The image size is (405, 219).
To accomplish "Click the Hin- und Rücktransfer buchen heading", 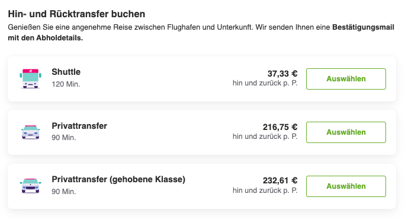I will pyautogui.click(x=76, y=14).
